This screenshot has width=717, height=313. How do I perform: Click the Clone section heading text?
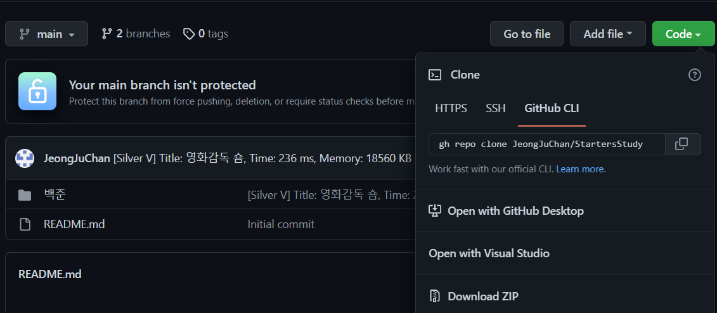pos(465,75)
